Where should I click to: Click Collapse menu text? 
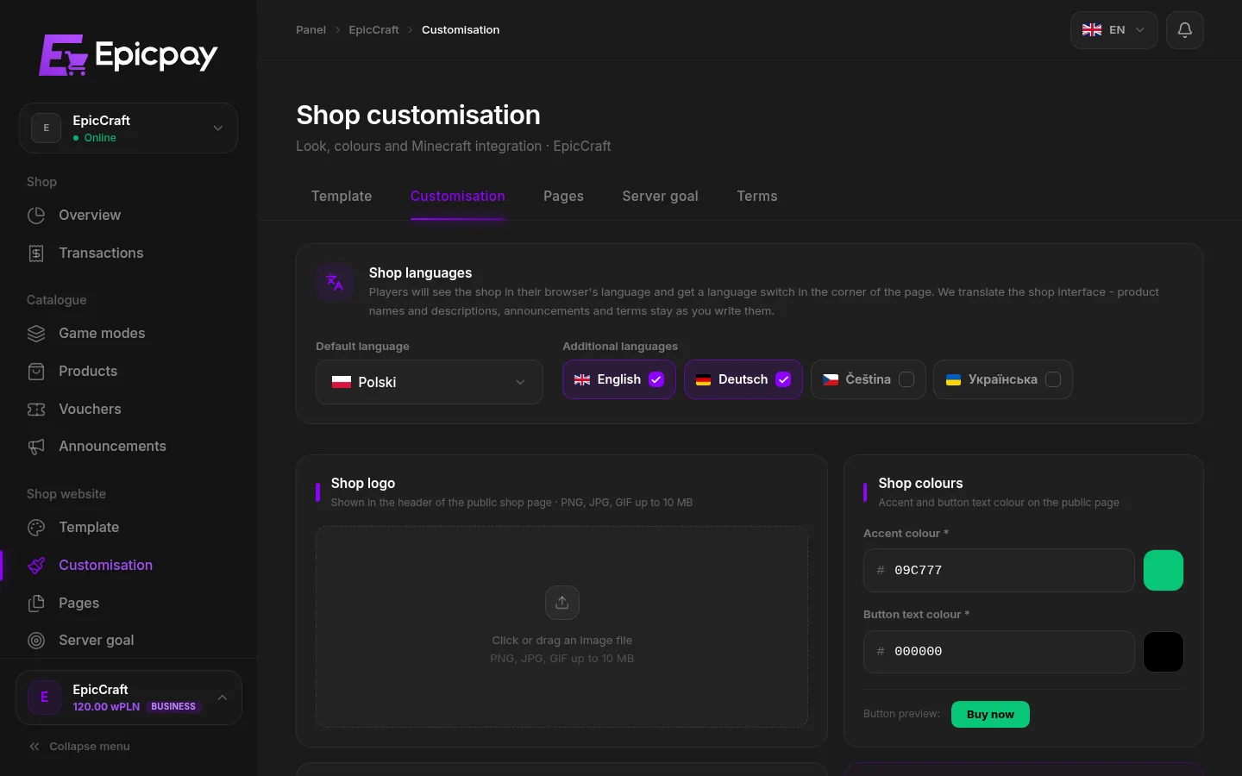click(90, 747)
